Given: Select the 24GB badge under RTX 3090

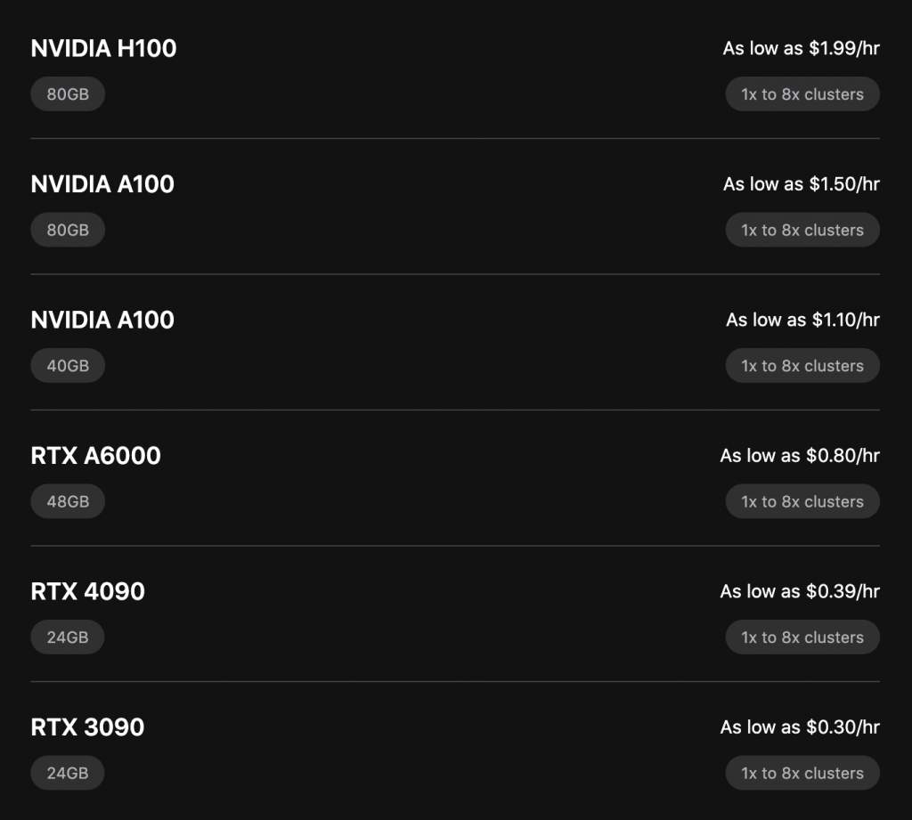Looking at the screenshot, I should 68,773.
